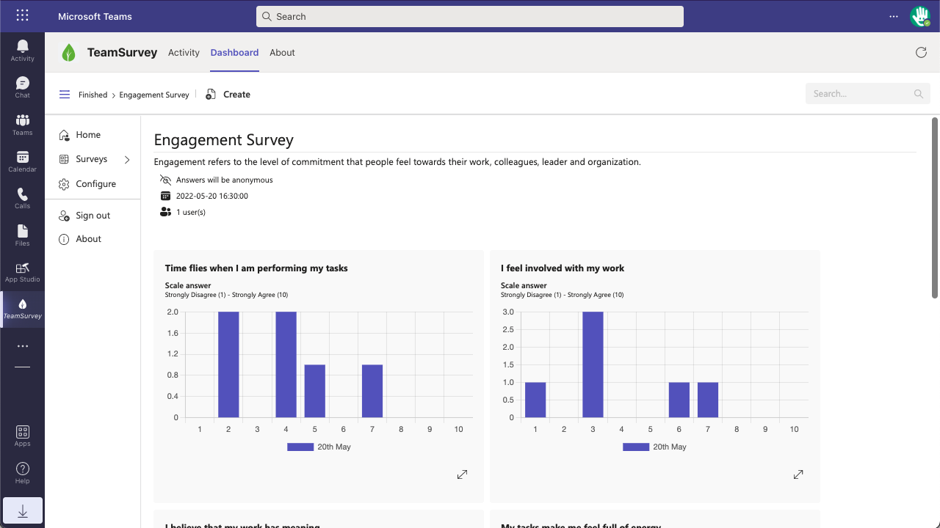
Task: Click the refresh icon in tab header
Action: click(921, 52)
